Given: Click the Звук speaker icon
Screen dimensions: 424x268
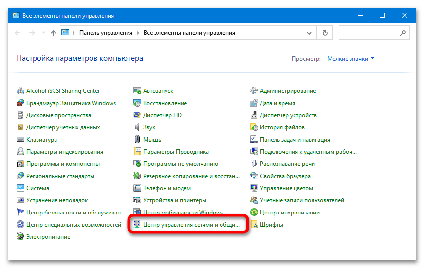Looking at the screenshot, I should pos(137,127).
